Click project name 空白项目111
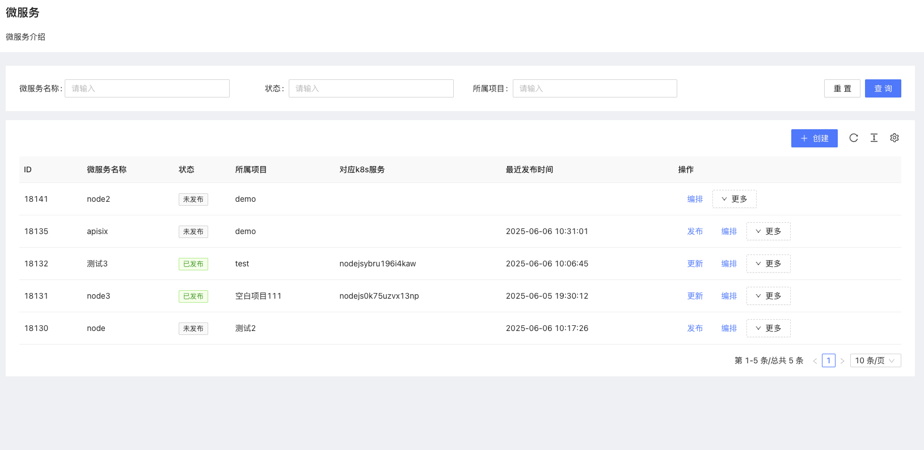Screen dimensions: 924x450 coord(258,296)
